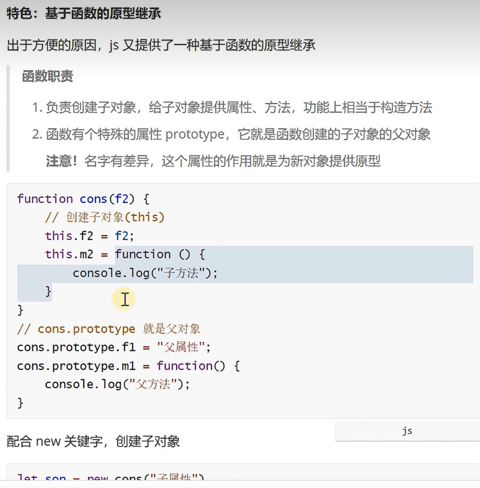Click the "函数职责" blockquote title
This screenshot has height=488, width=480.
click(48, 76)
